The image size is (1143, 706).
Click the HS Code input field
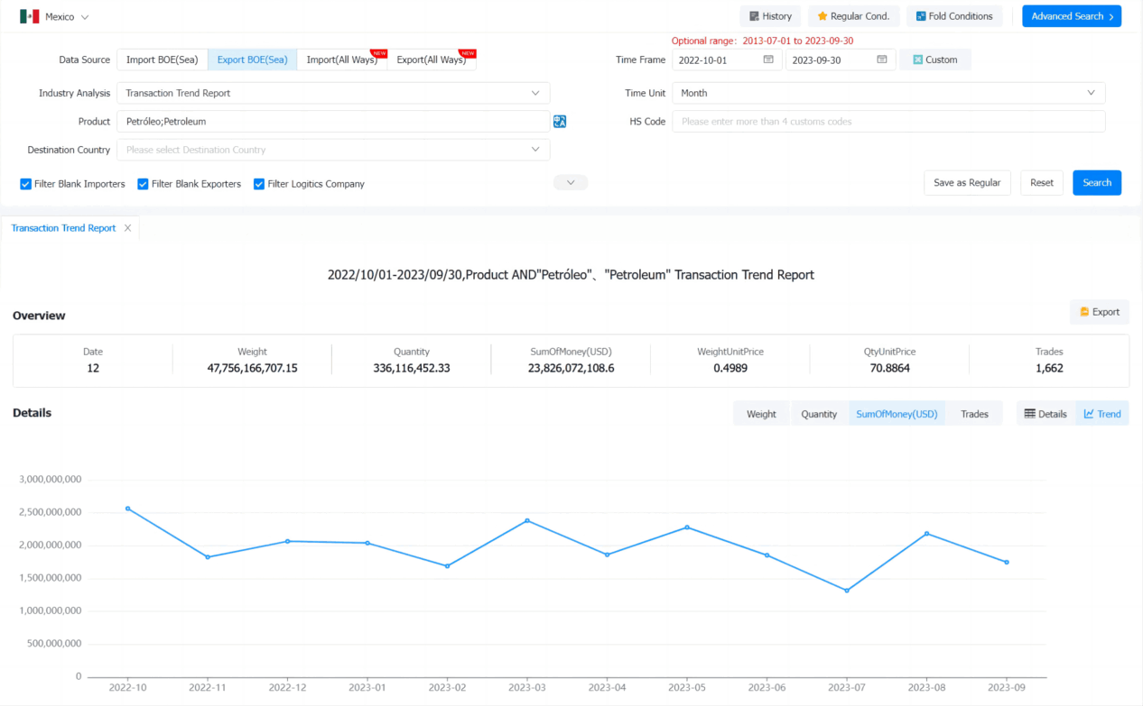coord(888,121)
